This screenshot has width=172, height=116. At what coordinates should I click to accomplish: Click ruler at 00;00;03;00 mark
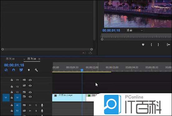112,67
